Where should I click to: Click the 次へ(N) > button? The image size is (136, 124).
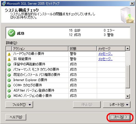pos(120,117)
